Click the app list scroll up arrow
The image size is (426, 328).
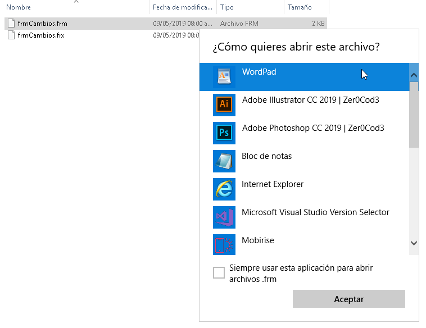[x=414, y=75]
